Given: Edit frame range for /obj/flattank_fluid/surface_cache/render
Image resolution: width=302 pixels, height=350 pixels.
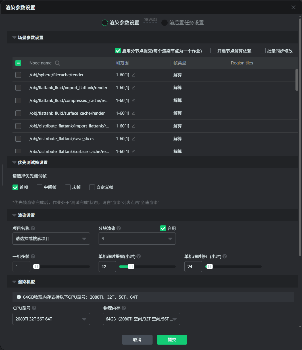Looking at the screenshot, I should pos(133,113).
